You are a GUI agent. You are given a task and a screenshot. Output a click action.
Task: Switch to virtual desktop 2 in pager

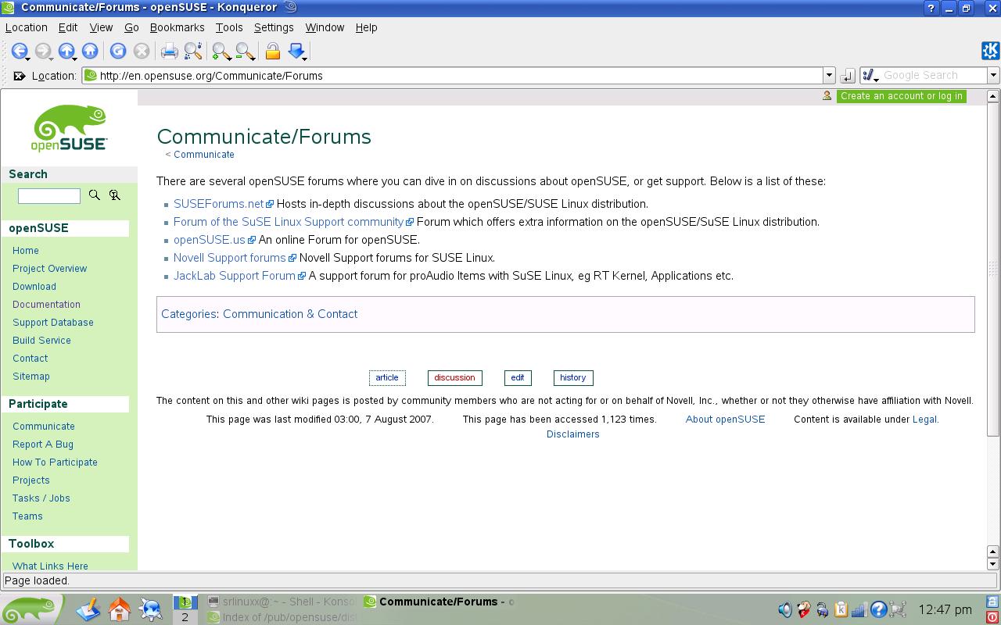185,617
